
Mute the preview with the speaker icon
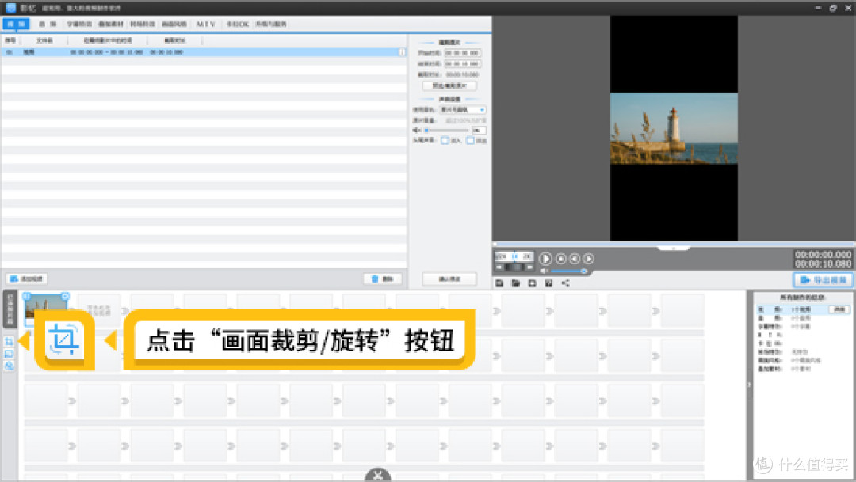pos(544,271)
